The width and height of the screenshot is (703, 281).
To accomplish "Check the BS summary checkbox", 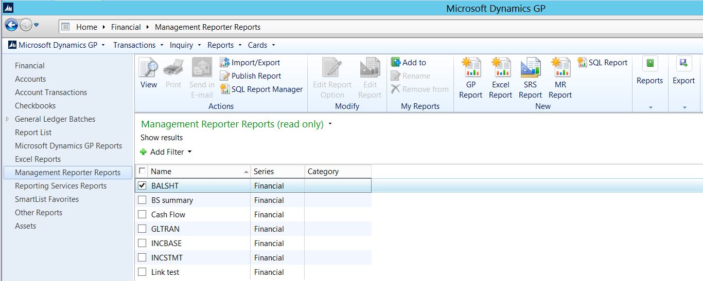I will 143,200.
